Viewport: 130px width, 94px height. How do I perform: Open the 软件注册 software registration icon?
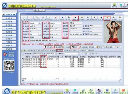tap(91, 91)
